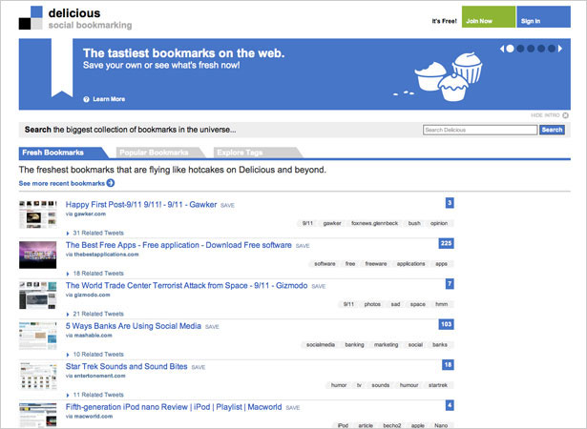This screenshot has height=429, width=587.
Task: Open the Explore Tags tab
Action: [x=257, y=153]
